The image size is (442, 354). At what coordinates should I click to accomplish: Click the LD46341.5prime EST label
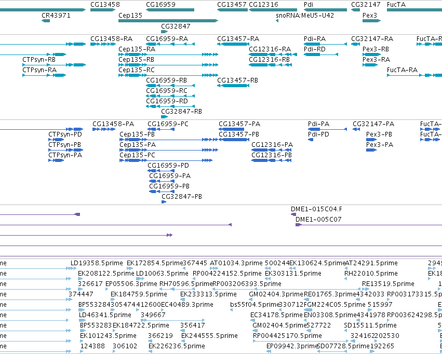tap(105, 315)
